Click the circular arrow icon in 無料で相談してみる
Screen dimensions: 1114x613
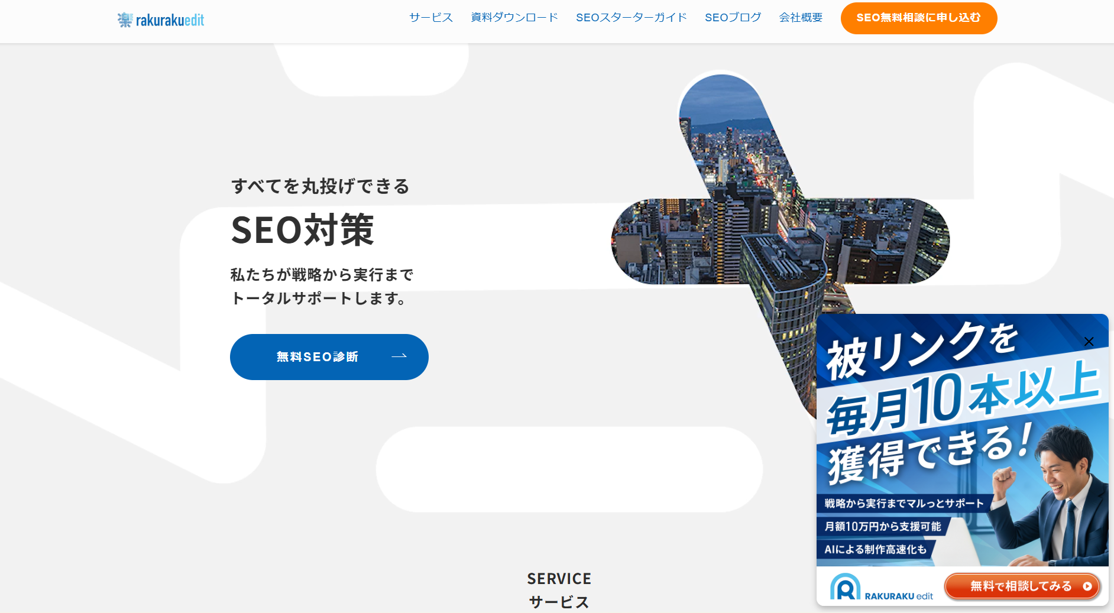pos(1087,586)
